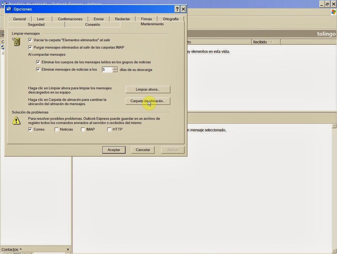337x254 pixels.
Task: Close the Opciones dialog
Action: 183,9
